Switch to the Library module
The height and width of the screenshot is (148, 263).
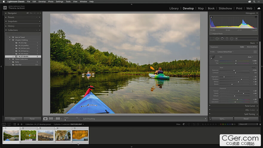tap(174, 8)
